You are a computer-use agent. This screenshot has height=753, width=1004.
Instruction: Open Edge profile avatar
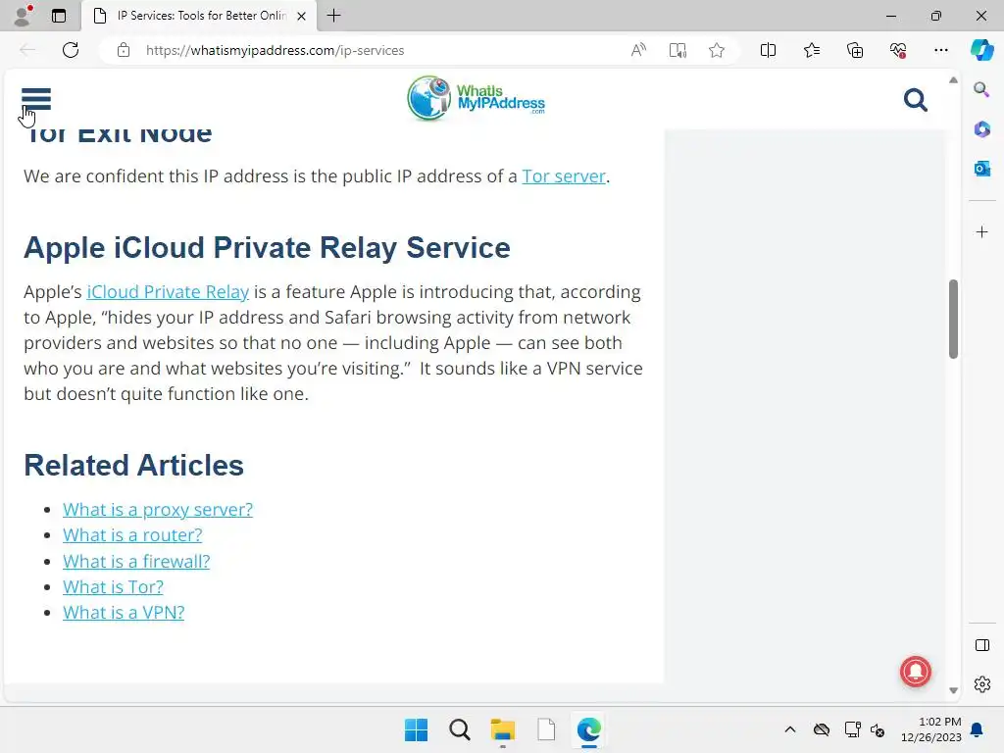[23, 16]
